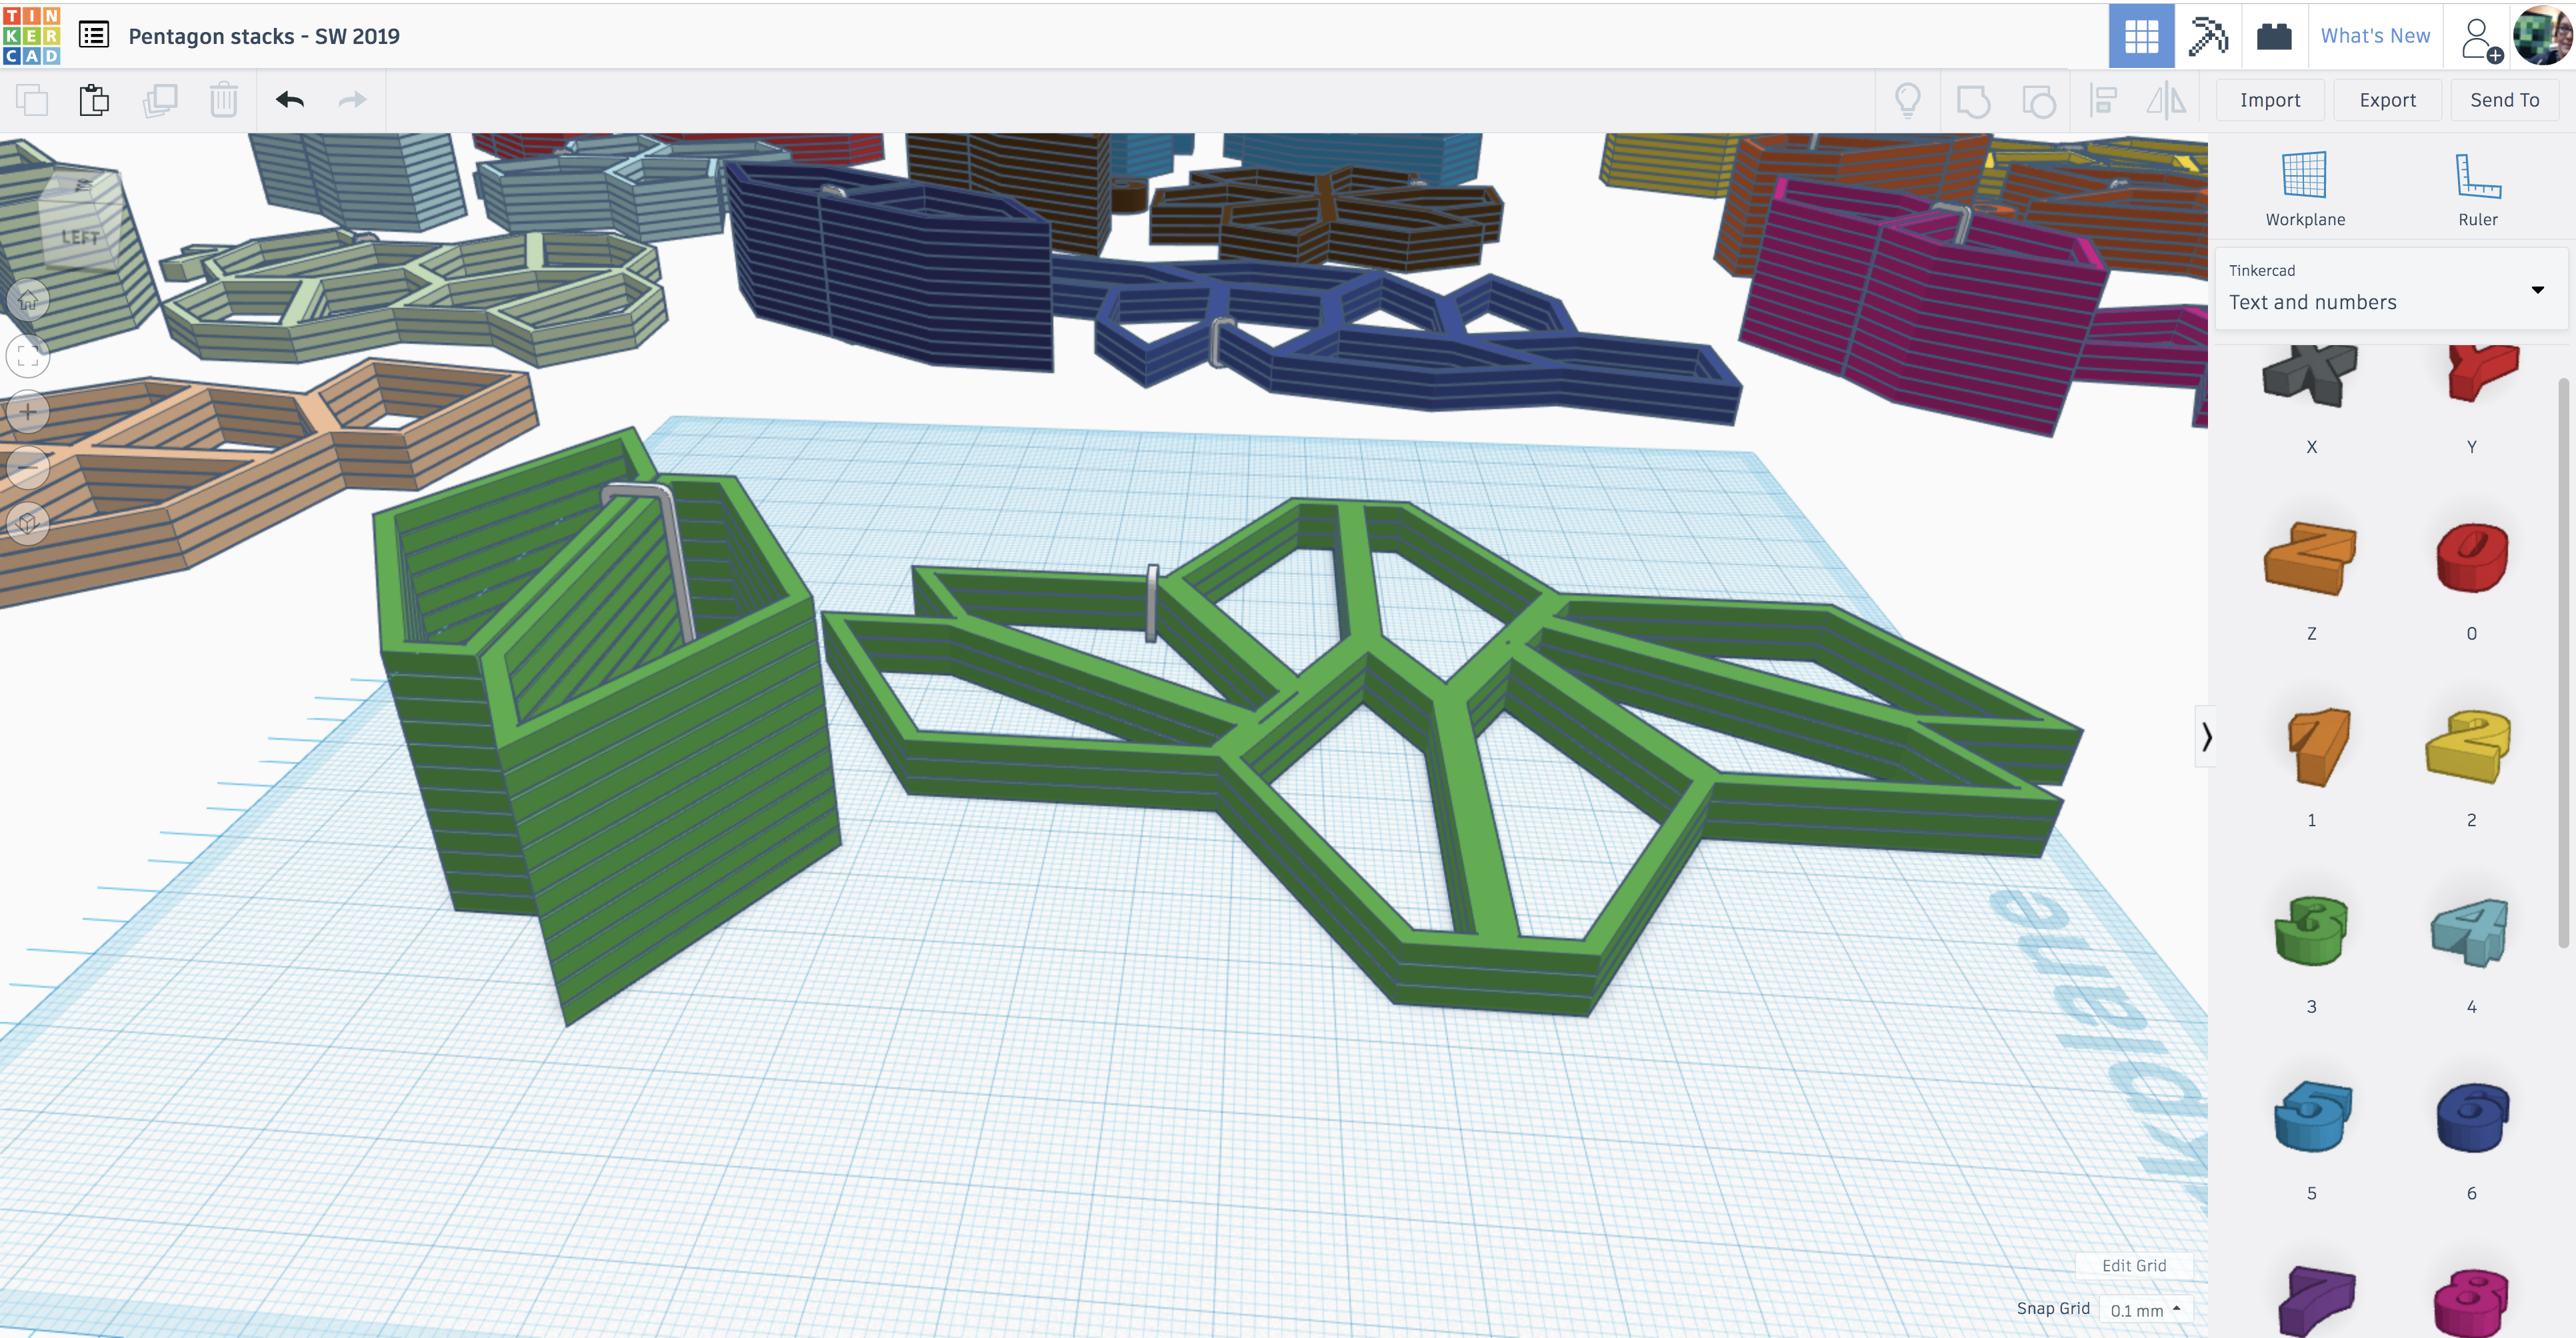
Task: Click the Zoom out minus button
Action: [28, 466]
